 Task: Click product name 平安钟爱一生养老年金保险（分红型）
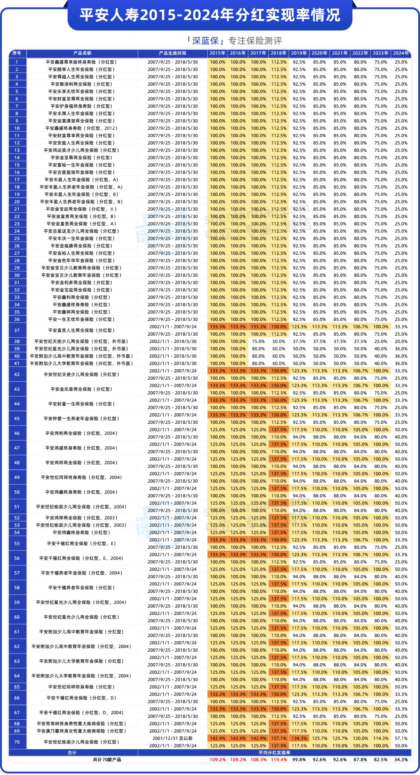coord(82,419)
